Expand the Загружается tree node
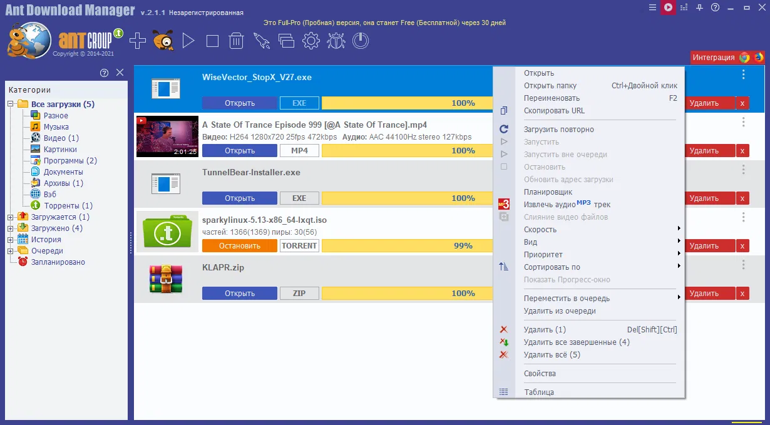Screen dimensions: 770x425 (x=11, y=217)
